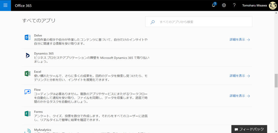
Task: Open the MyAnalytics app icon
Action: tap(27, 131)
